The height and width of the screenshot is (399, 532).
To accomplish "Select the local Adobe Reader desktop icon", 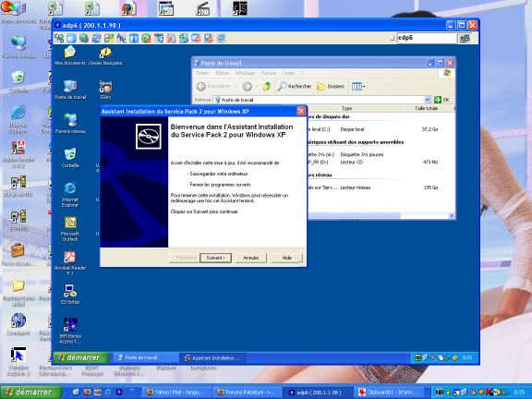I will pos(18,154).
